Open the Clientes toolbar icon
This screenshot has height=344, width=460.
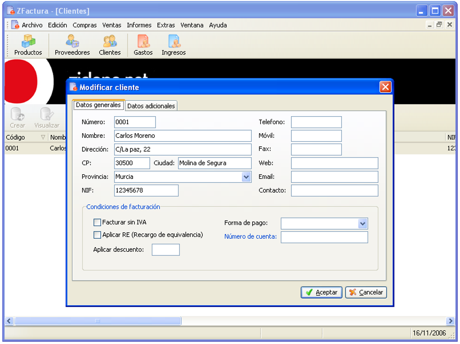pyautogui.click(x=110, y=45)
